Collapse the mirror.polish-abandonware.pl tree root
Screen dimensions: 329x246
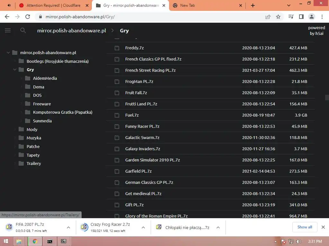8,53
